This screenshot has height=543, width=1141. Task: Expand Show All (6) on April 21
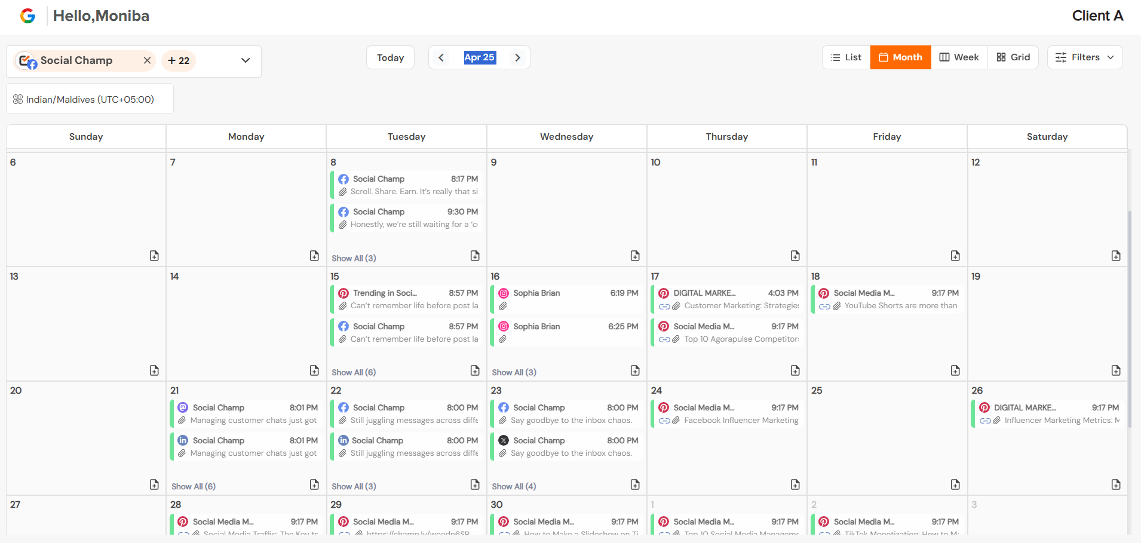(x=194, y=486)
